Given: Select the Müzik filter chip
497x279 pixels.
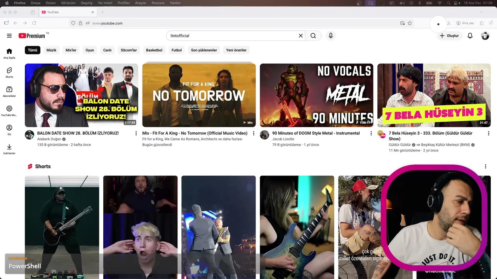Looking at the screenshot, I should click(52, 50).
